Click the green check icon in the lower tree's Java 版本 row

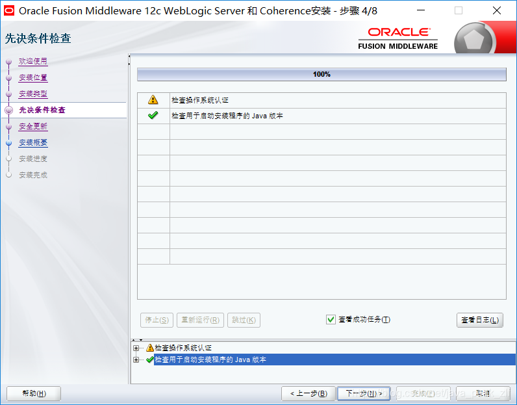point(149,359)
